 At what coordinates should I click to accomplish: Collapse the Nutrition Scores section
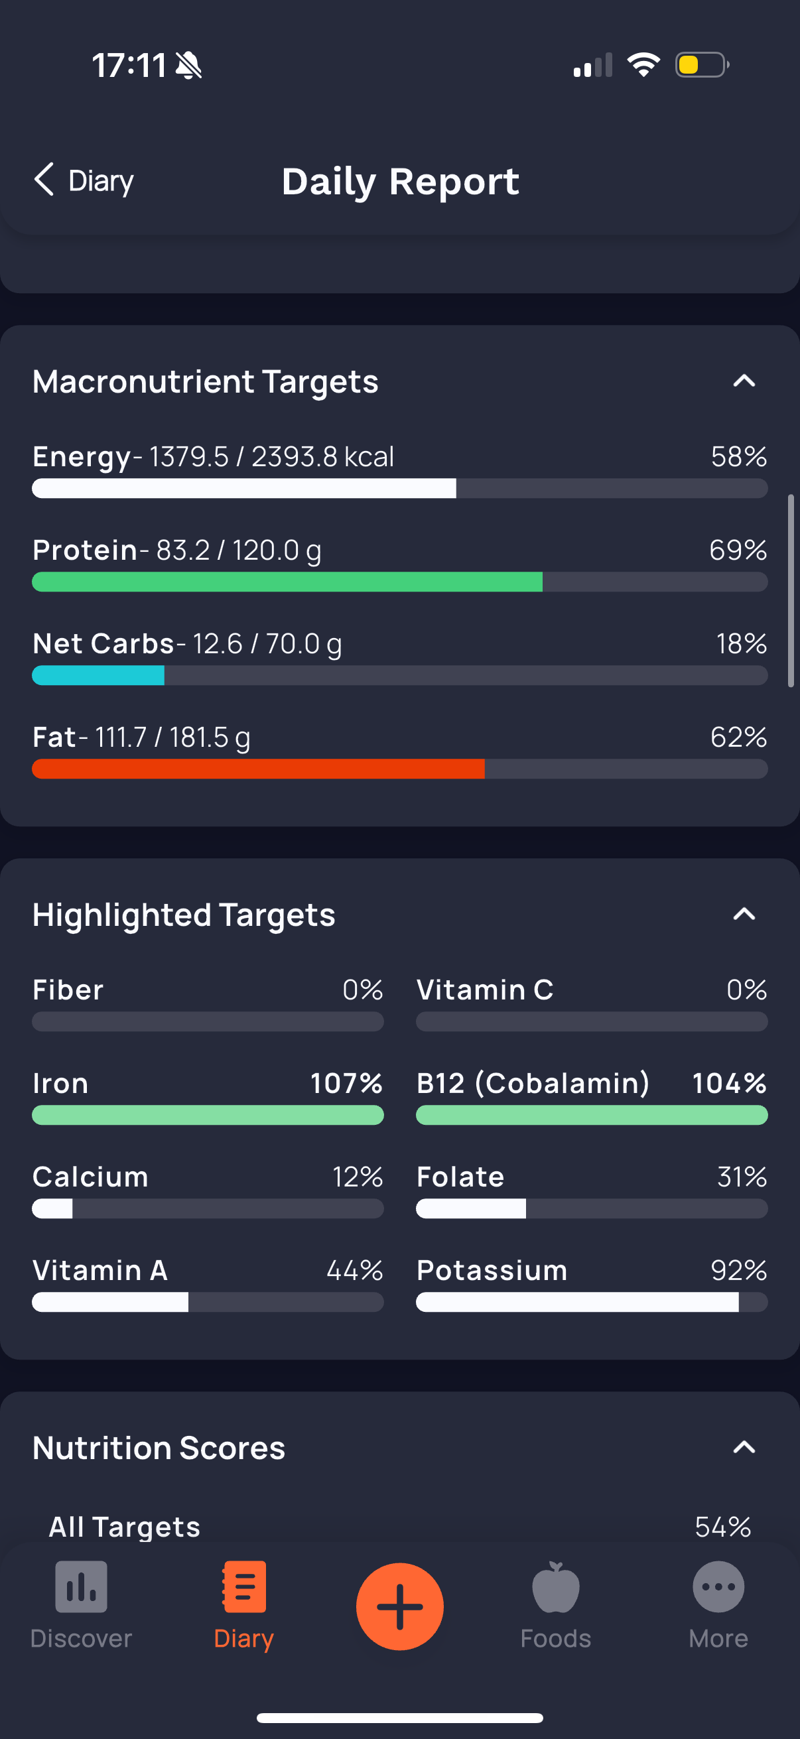coord(744,1447)
